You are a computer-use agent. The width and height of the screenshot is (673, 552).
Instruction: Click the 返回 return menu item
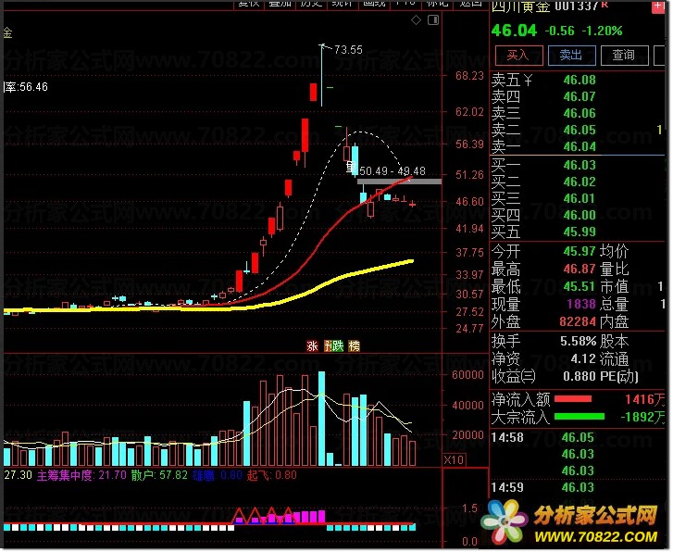[x=471, y=4]
